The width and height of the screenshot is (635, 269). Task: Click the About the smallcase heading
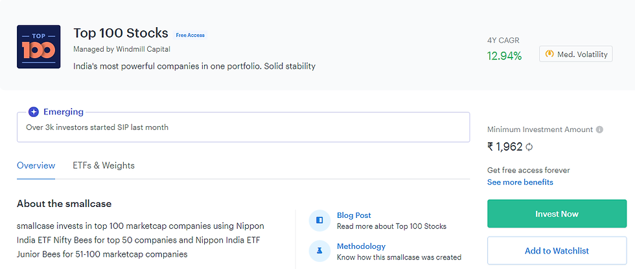64,204
